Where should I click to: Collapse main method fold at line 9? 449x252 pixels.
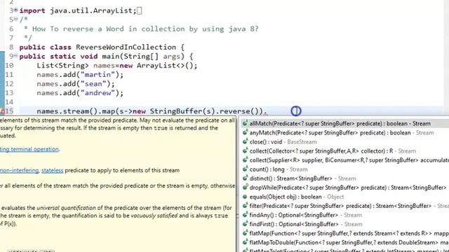(16, 56)
